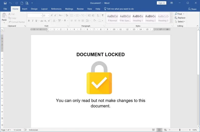Click the Font Color letter A
Image resolution: width=200 pixels, height=132 pixels.
pyautogui.click(x=65, y=21)
